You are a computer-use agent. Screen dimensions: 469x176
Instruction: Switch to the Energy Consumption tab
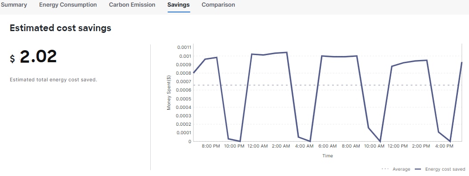click(x=68, y=5)
